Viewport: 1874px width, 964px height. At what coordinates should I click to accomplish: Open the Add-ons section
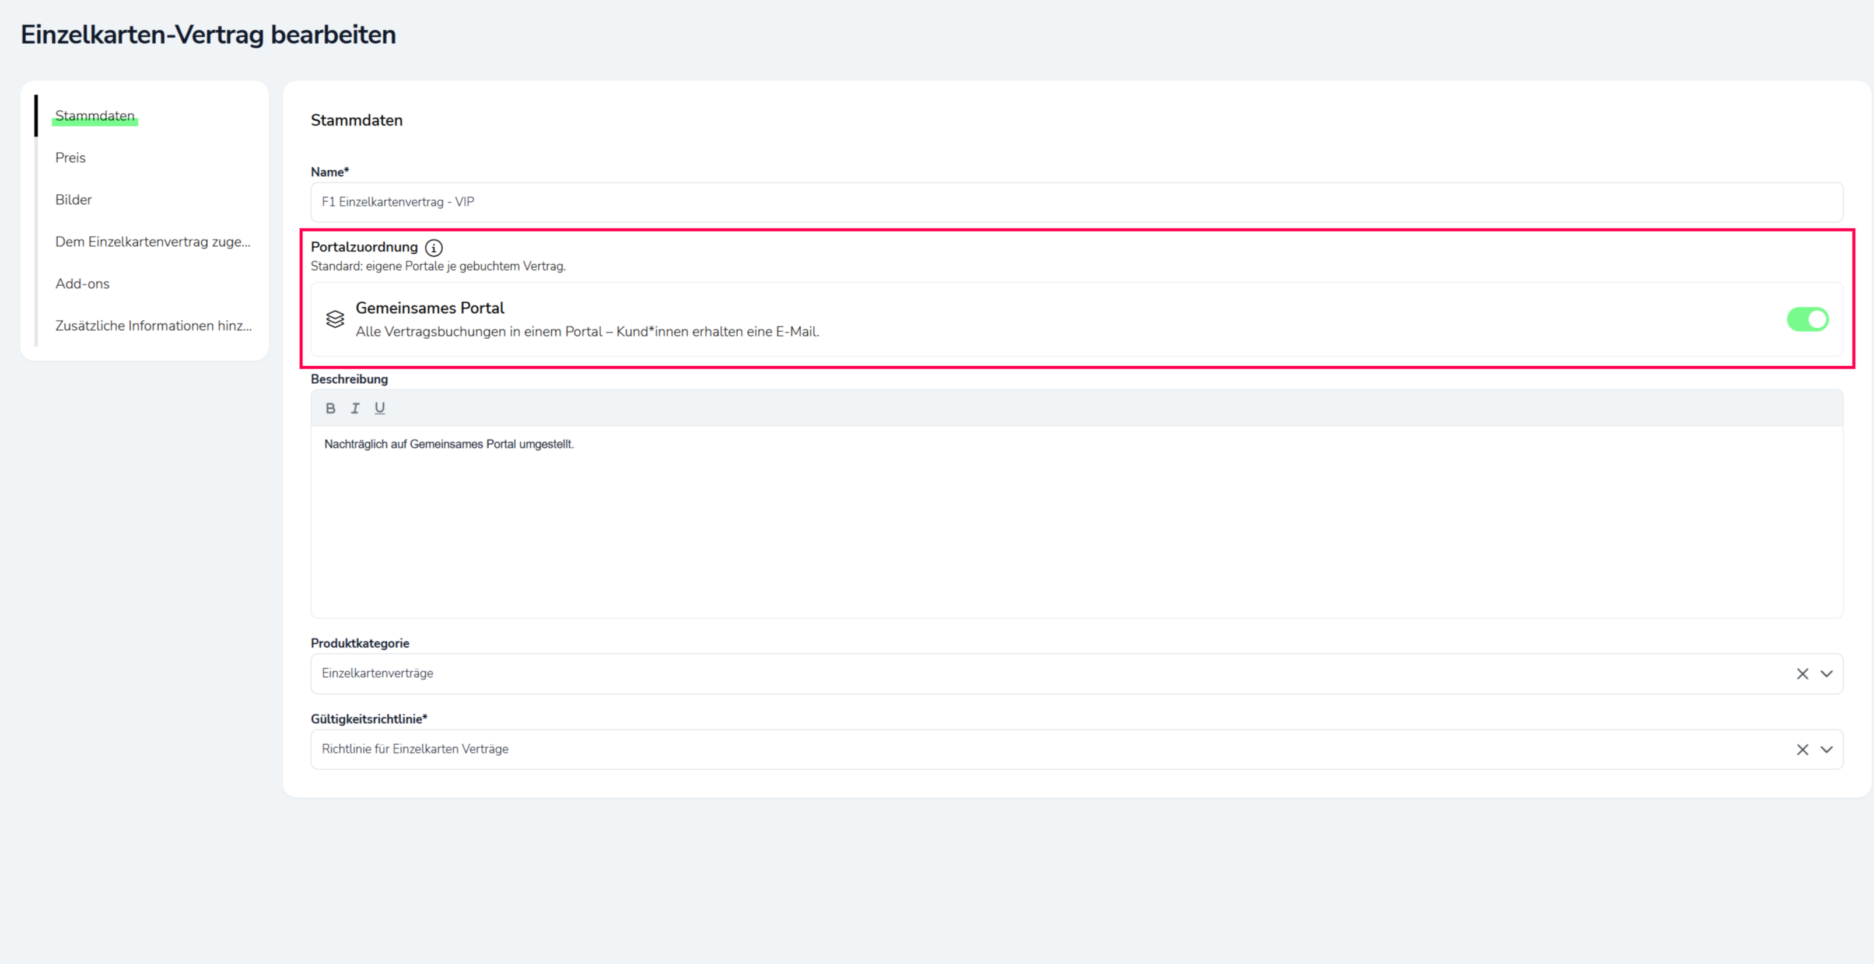[x=82, y=284]
